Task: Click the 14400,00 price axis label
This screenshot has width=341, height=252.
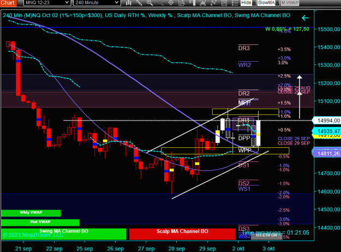Action: tap(328, 227)
